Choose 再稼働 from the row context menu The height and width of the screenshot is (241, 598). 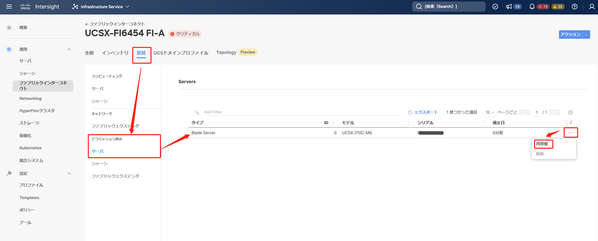click(x=542, y=144)
